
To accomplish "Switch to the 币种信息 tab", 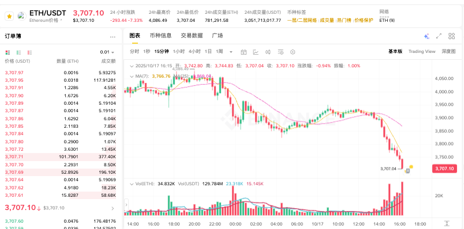I will (160, 36).
